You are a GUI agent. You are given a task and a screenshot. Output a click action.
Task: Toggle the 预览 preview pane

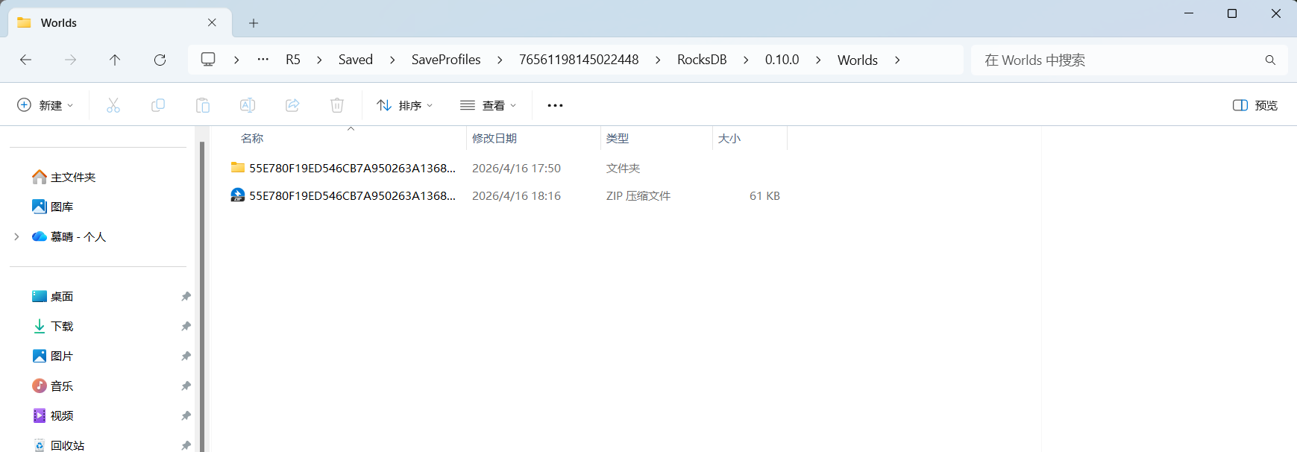click(1255, 105)
